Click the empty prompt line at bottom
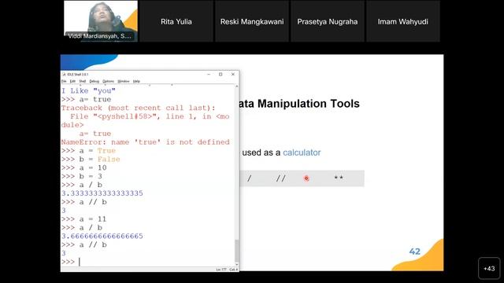Screen dimensions: 504x283 (x=148, y=262)
